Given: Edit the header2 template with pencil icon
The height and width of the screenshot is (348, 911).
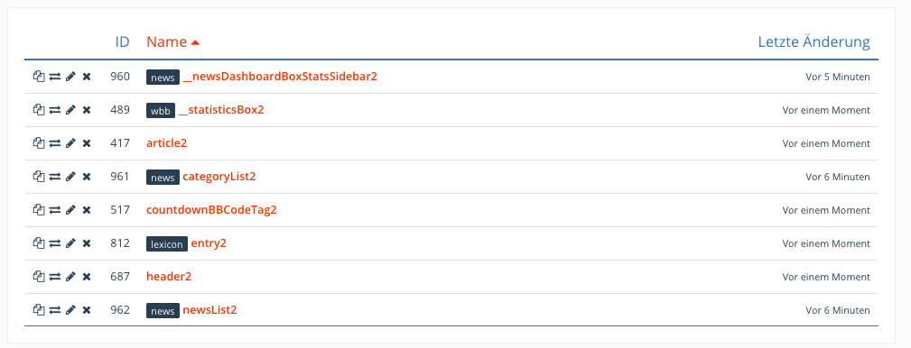Looking at the screenshot, I should [x=71, y=277].
